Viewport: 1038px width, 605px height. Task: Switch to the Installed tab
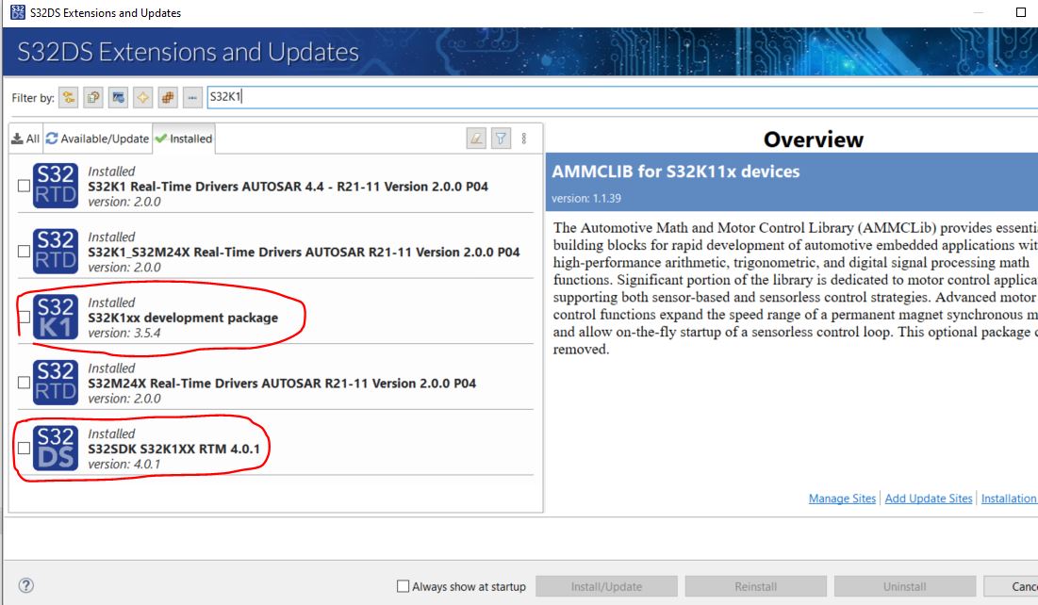[185, 138]
